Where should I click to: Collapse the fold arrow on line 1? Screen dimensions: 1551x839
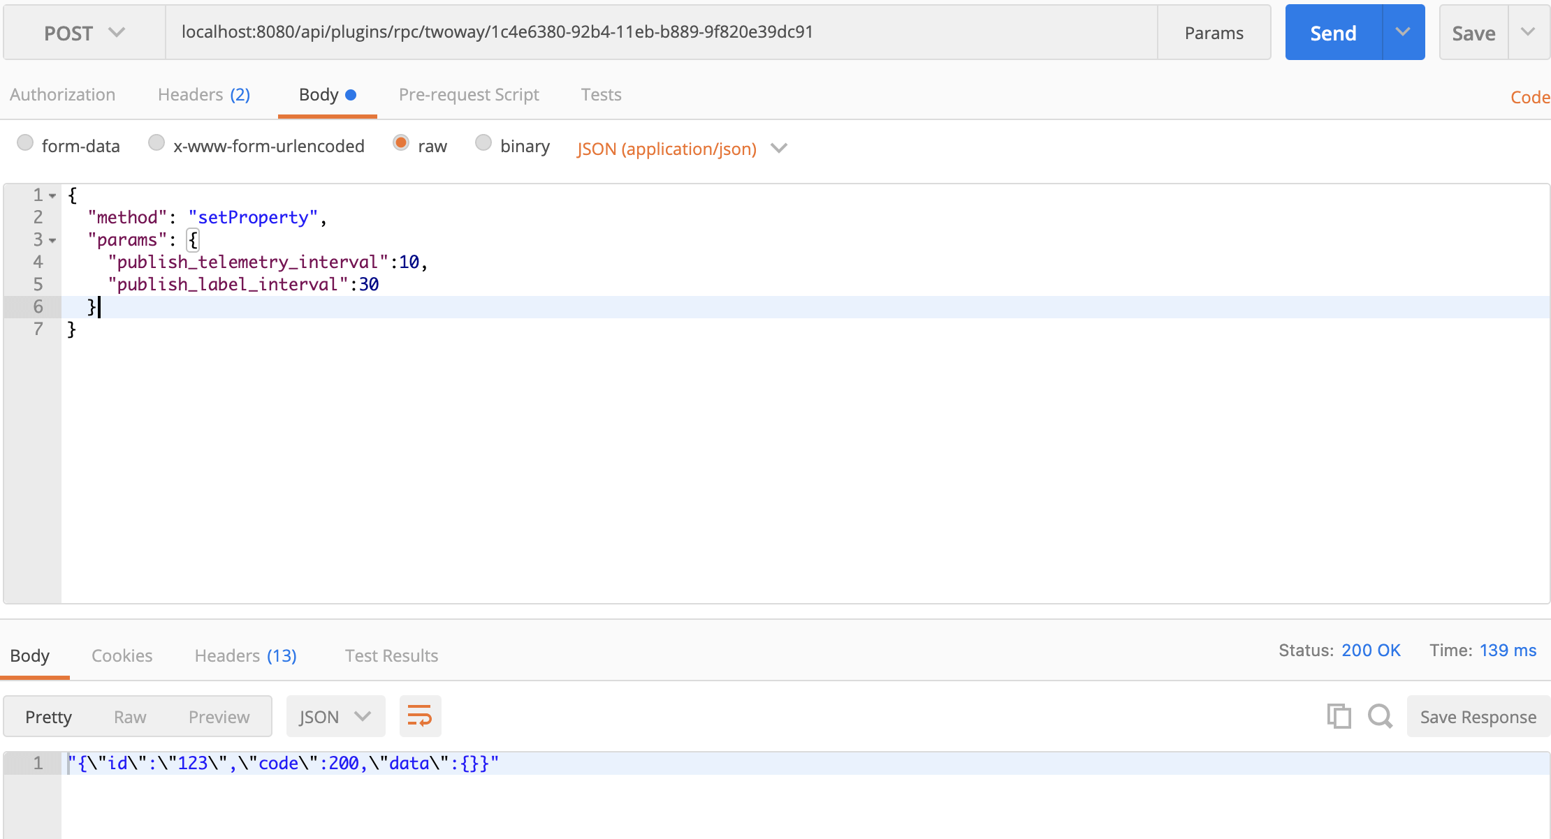[x=52, y=195]
